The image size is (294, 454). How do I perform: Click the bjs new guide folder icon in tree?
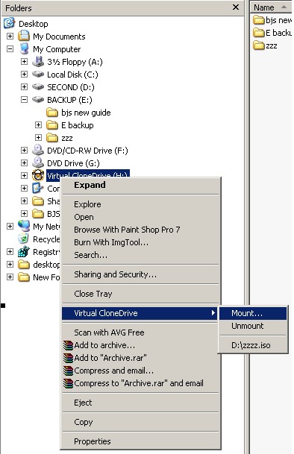point(52,113)
